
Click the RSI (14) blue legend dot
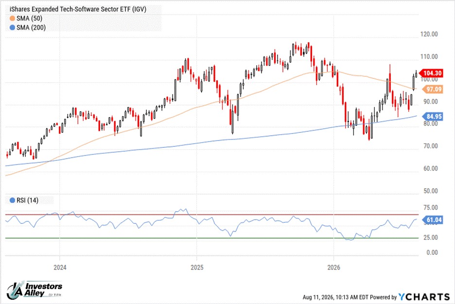click(12, 200)
